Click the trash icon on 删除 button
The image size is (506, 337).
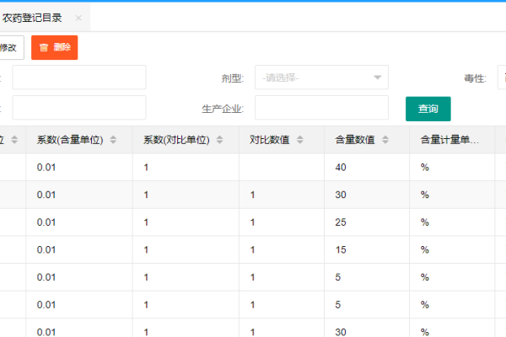44,47
